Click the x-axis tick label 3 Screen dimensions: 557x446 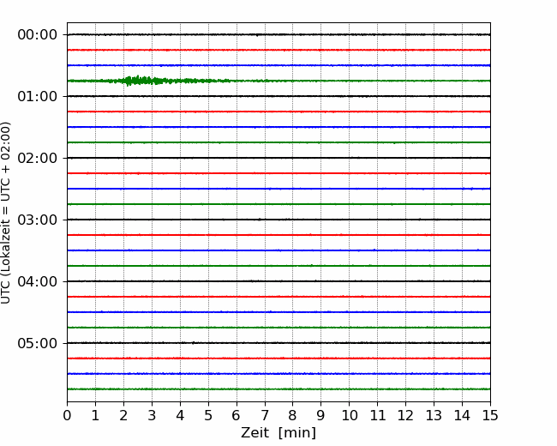click(x=152, y=415)
